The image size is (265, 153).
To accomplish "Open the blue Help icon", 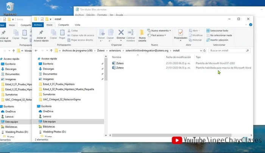I will (251, 25).
